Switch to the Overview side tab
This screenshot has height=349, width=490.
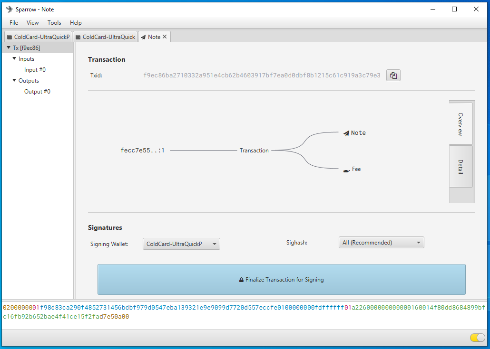pos(461,123)
